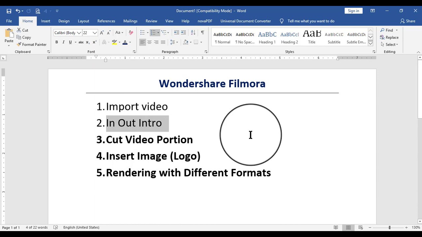Open the Font dialog launcher

coord(134,52)
